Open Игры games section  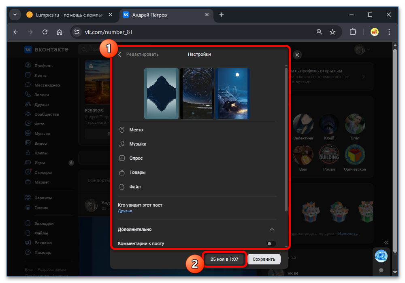(x=35, y=163)
